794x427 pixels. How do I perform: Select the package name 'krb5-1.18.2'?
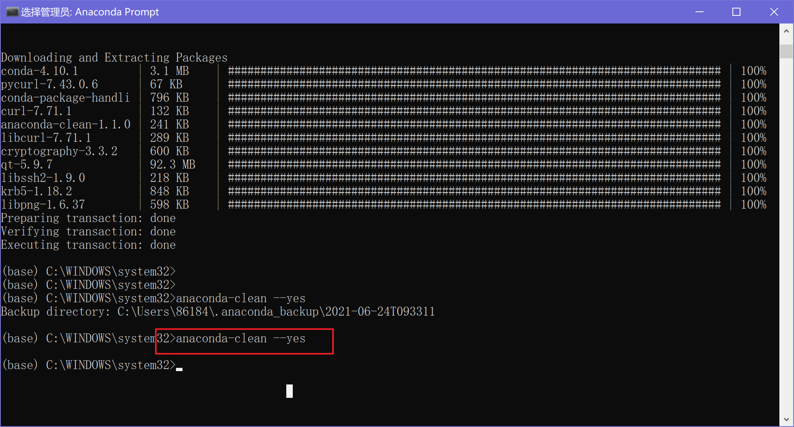(36, 191)
